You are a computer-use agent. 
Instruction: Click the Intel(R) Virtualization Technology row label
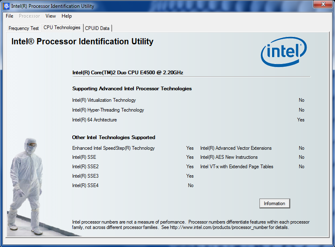104,100
